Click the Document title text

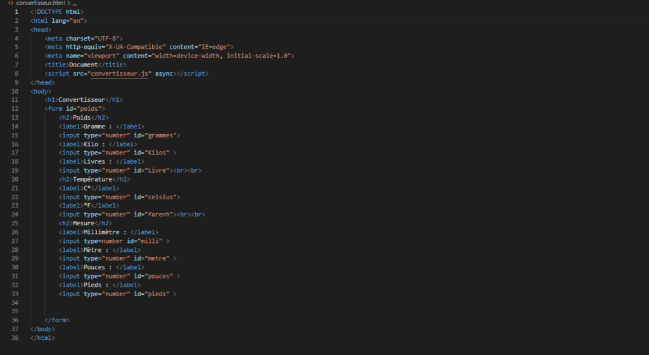click(84, 65)
